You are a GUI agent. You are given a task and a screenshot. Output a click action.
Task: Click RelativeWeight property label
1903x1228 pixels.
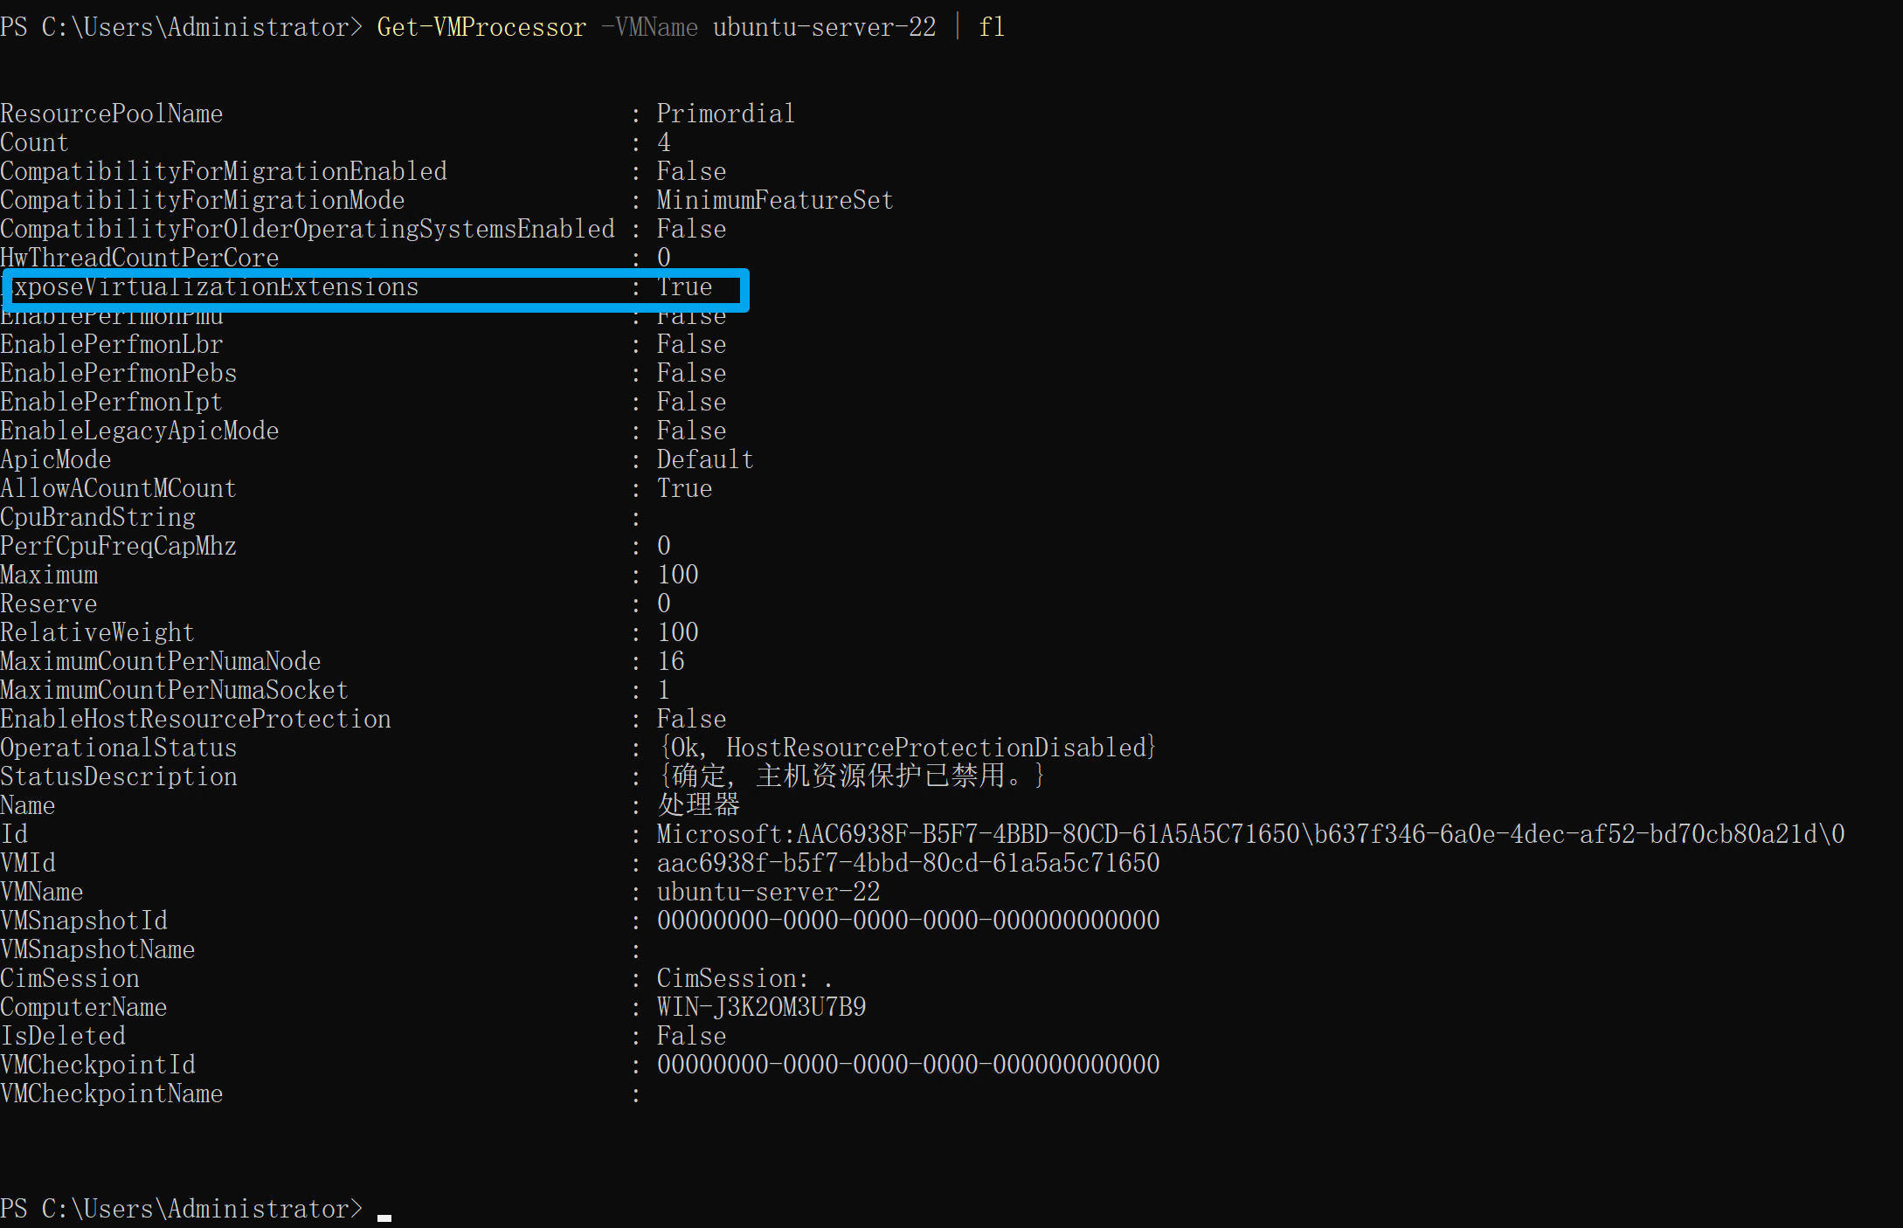[98, 632]
